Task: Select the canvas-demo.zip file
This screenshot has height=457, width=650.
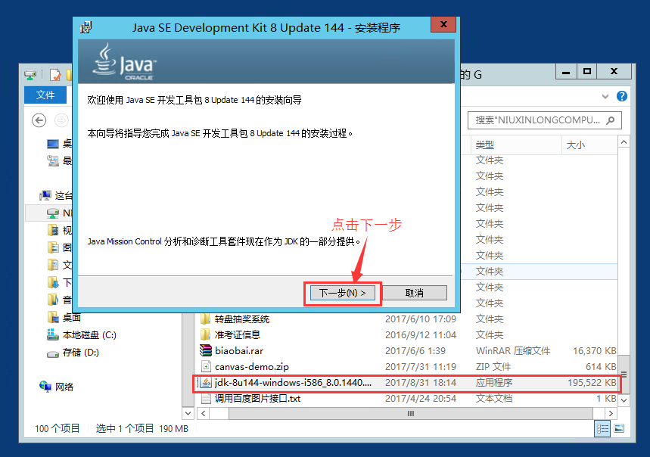Action: pos(252,367)
